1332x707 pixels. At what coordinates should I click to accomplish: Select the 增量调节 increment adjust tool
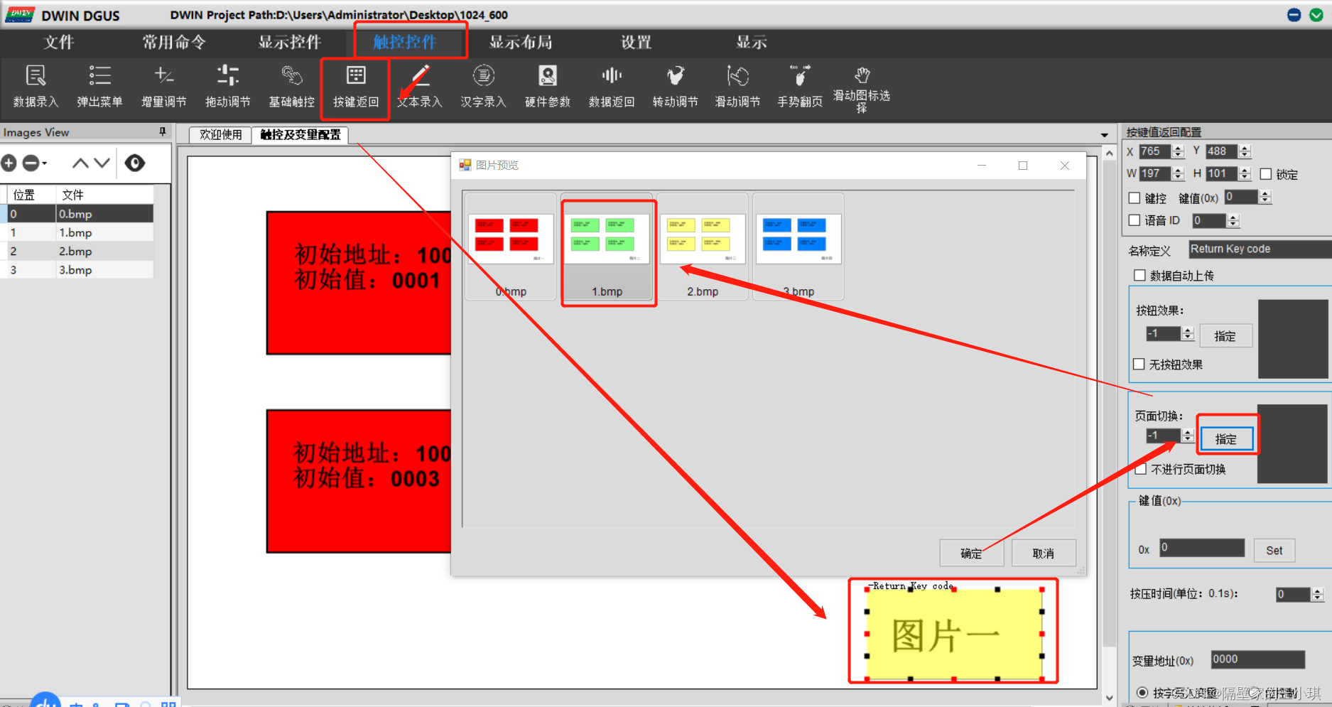tap(163, 85)
